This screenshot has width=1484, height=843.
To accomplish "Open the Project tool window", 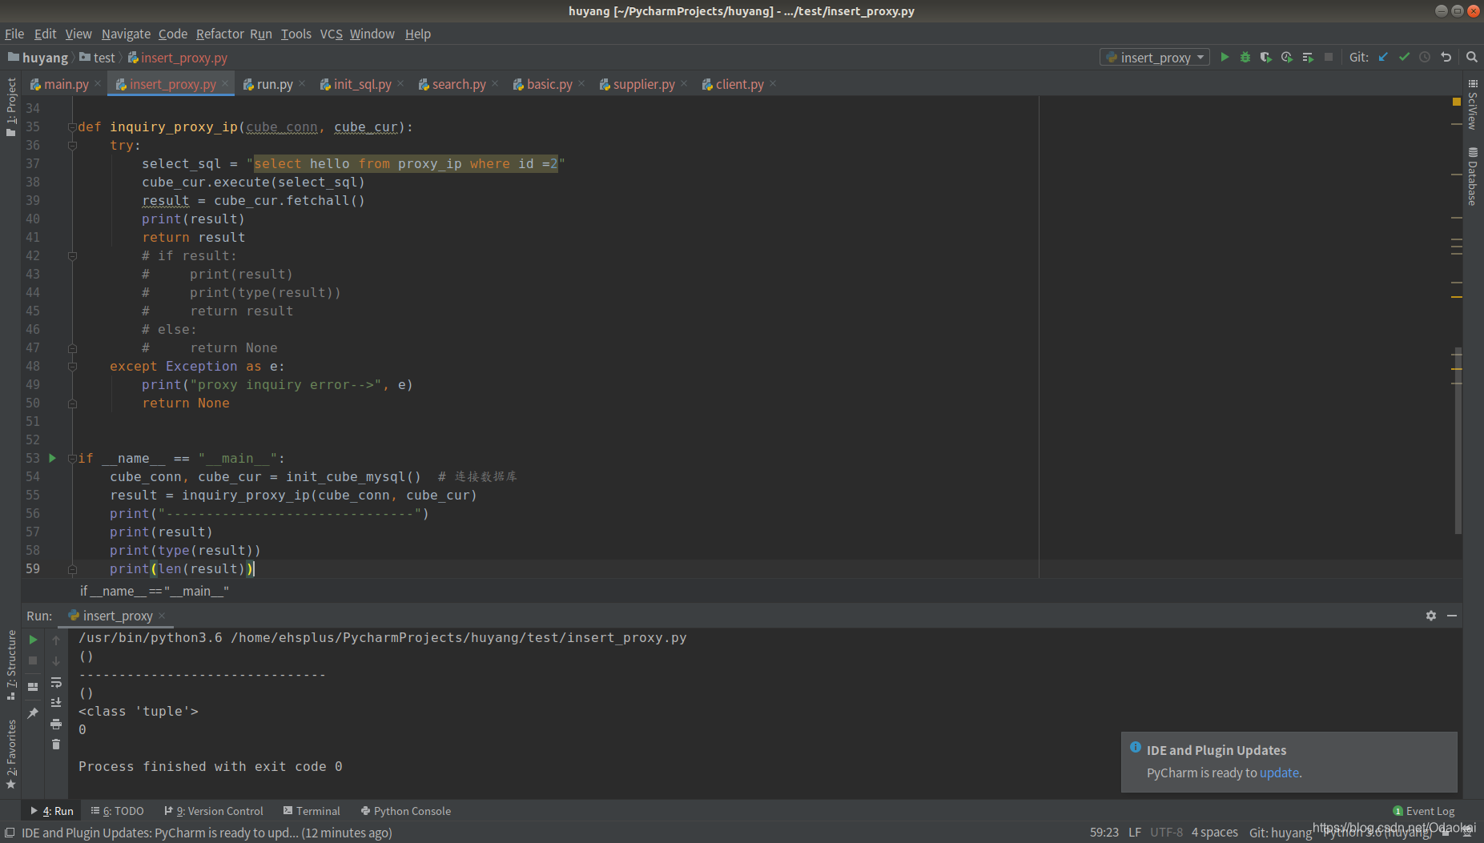I will [x=11, y=106].
